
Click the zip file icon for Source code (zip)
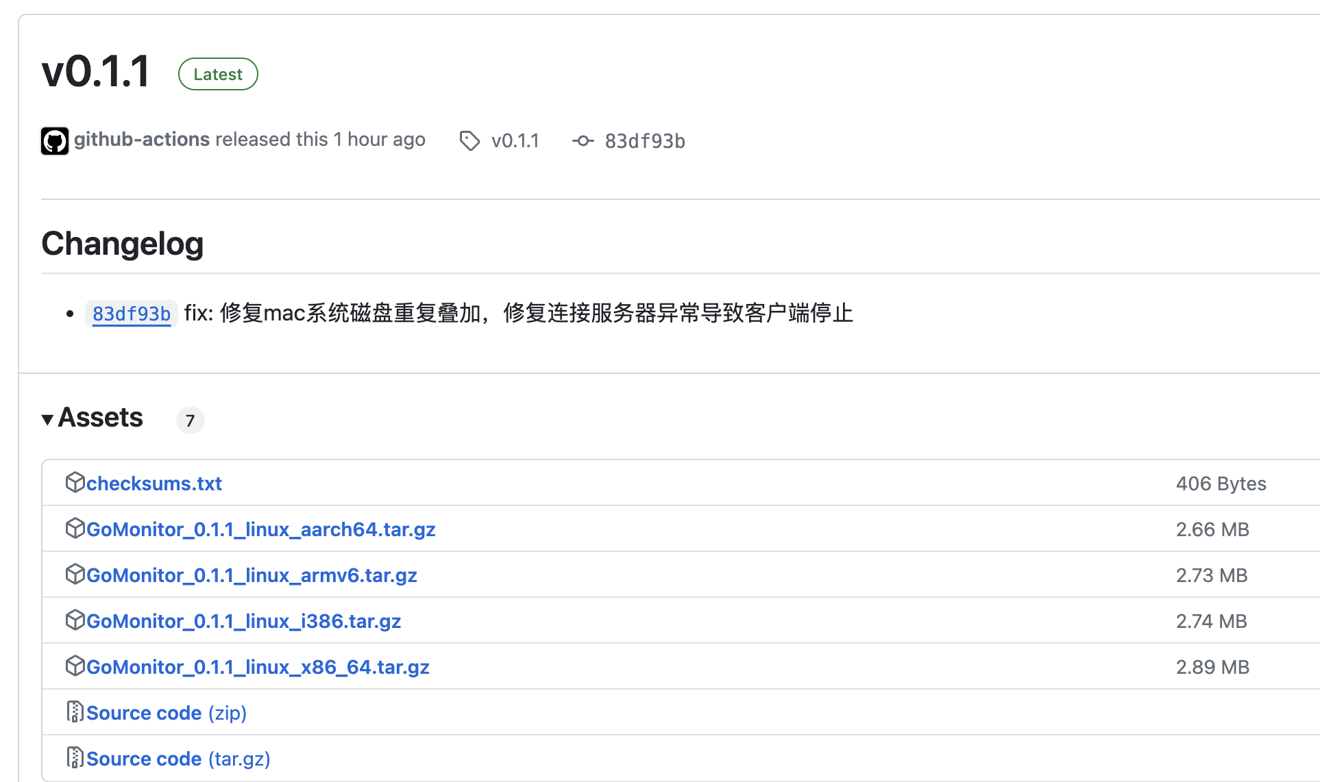click(75, 712)
